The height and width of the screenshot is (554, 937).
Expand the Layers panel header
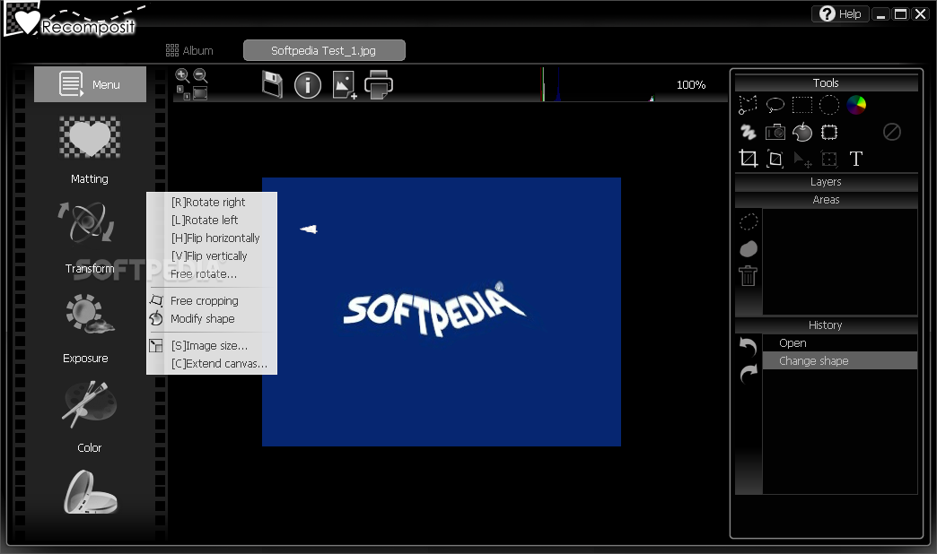(x=826, y=182)
